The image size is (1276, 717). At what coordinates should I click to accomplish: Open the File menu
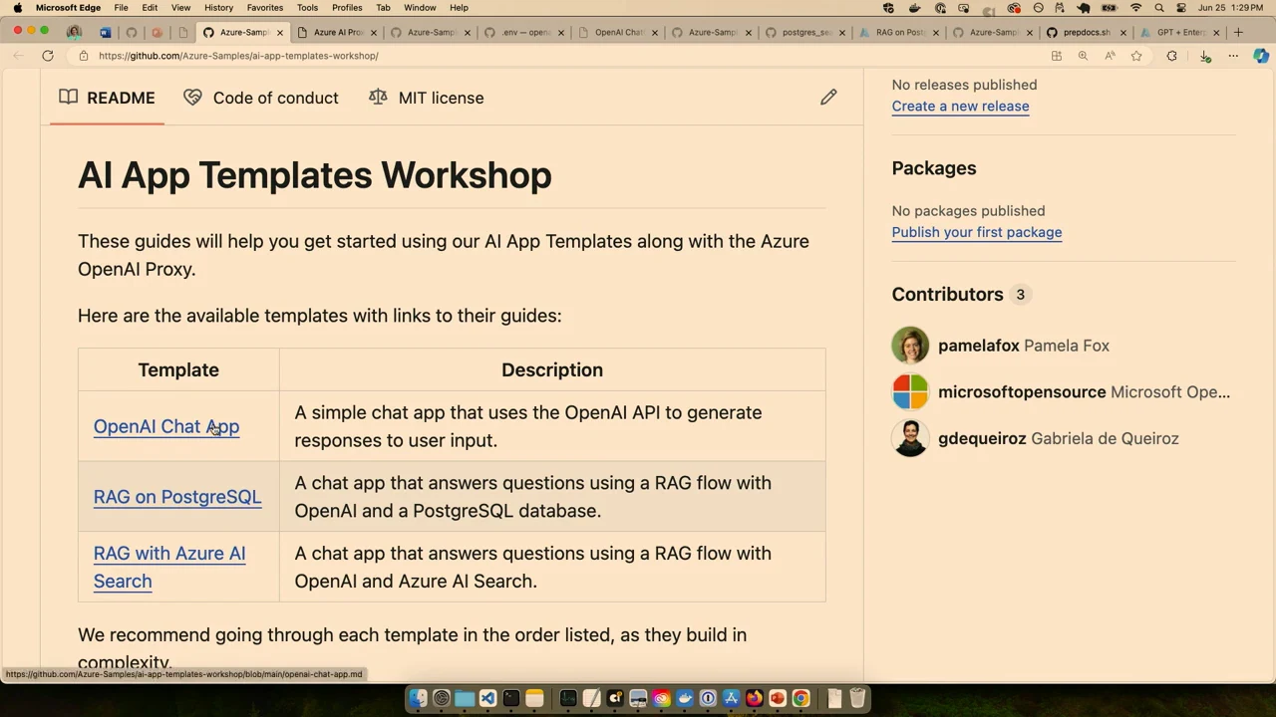(x=121, y=8)
